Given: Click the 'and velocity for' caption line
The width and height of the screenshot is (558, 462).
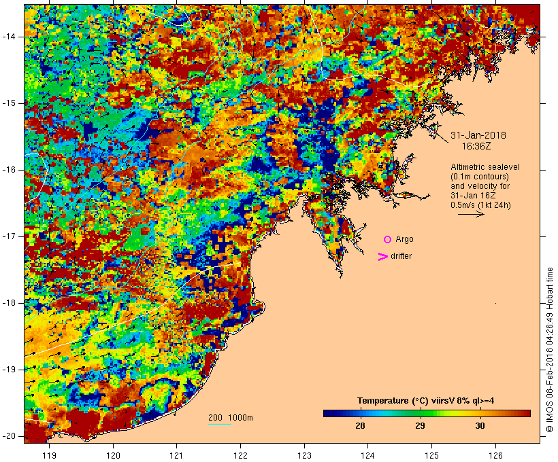Looking at the screenshot, I should [480, 186].
